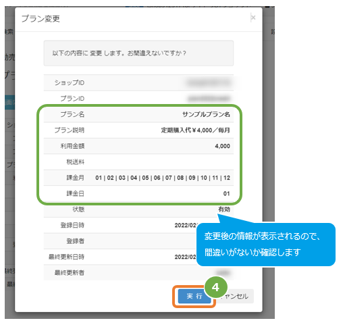Select the 課金日 label
345x327 pixels.
tap(75, 193)
